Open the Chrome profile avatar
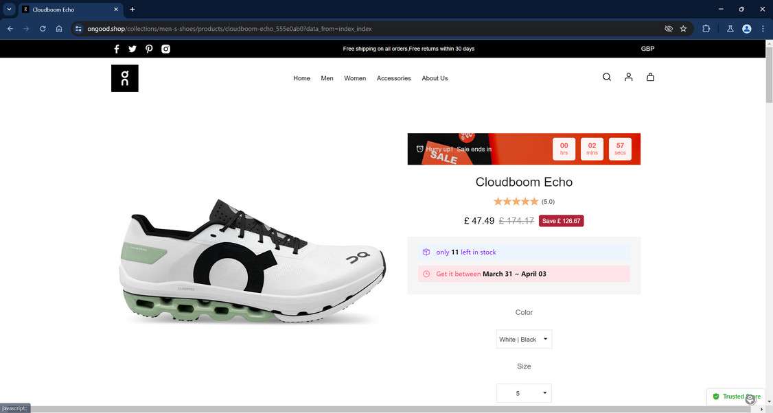Screen dimensions: 773x413 747,29
